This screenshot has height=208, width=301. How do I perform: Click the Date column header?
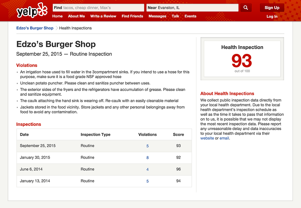click(24, 135)
